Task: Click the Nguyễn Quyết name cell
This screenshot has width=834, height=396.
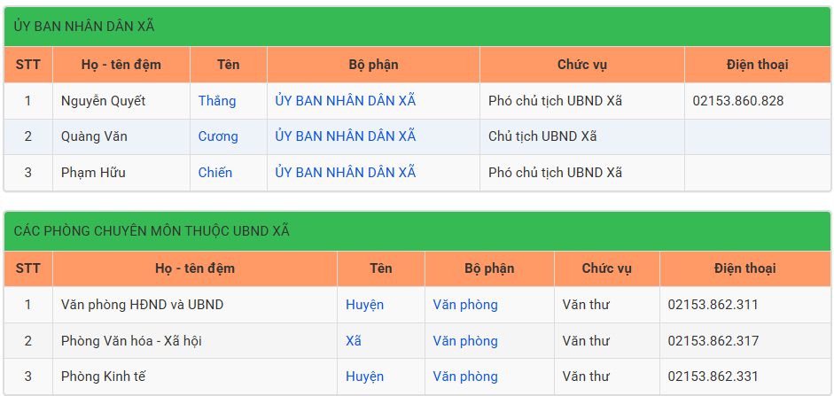Action: 121,101
